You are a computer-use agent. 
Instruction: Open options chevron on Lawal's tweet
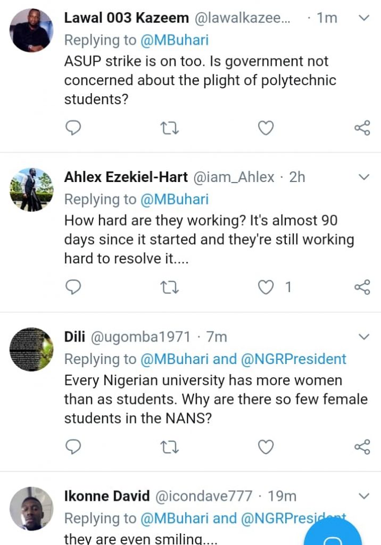click(x=364, y=18)
